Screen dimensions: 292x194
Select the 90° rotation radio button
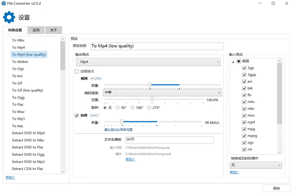point(117,108)
